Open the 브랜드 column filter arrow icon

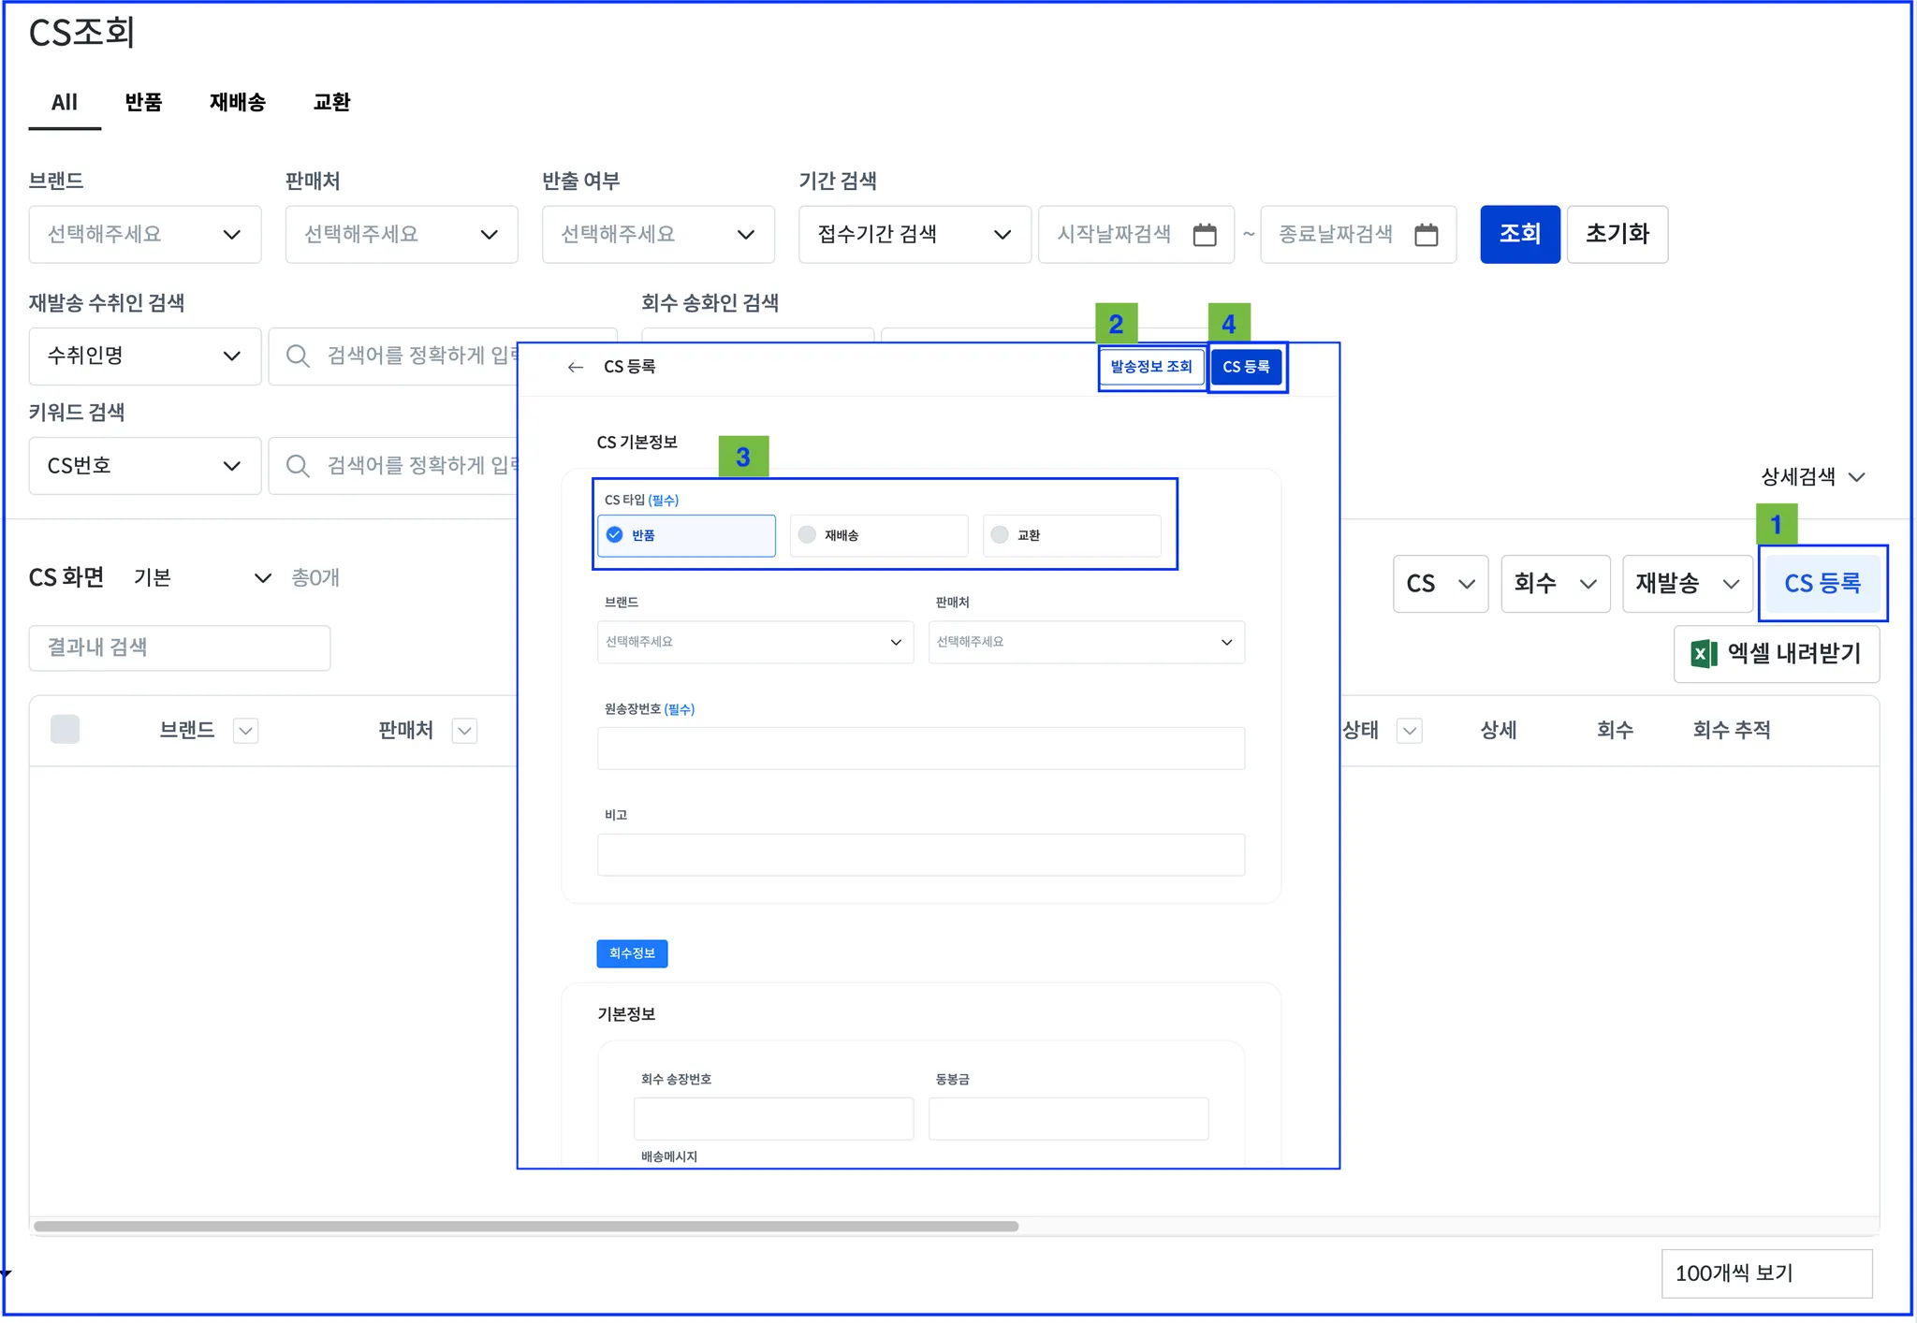pos(245,731)
